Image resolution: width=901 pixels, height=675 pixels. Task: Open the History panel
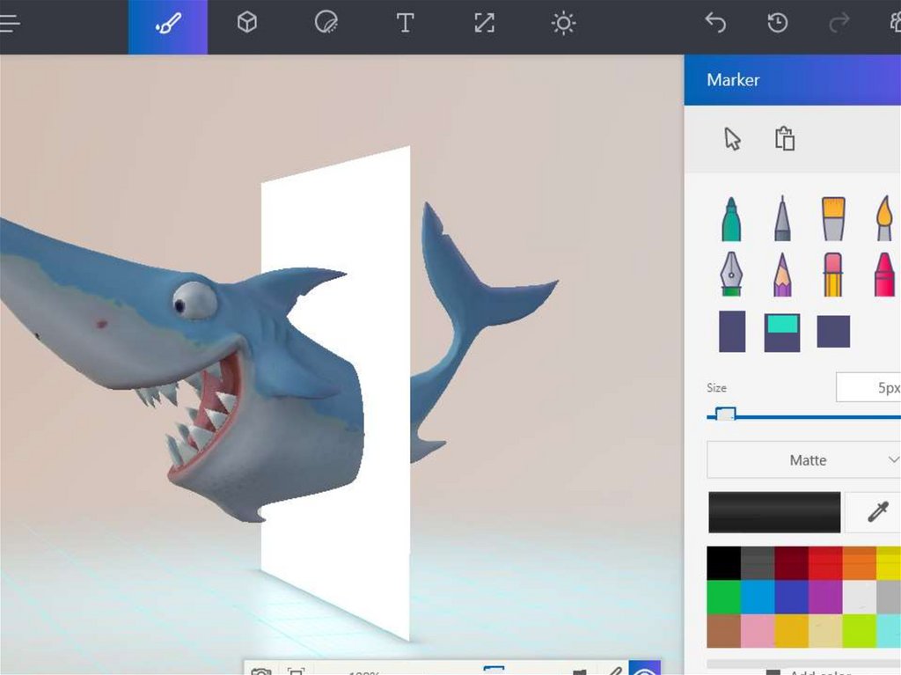pos(777,24)
